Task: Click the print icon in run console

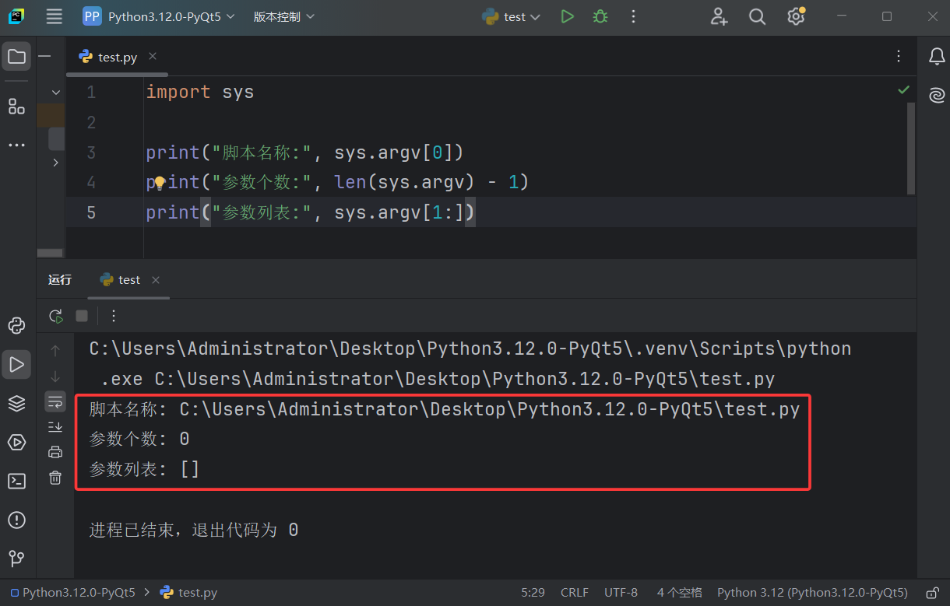Action: (x=55, y=452)
